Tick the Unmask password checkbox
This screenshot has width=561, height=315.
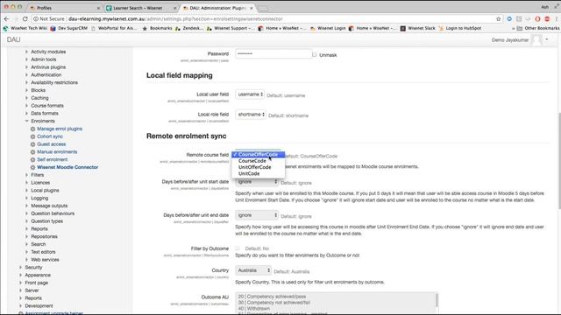pos(314,55)
